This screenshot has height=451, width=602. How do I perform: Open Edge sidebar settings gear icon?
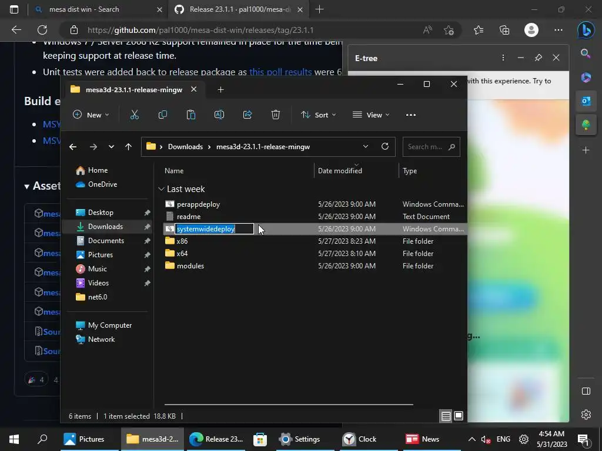click(586, 415)
